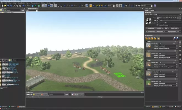Click the Clear button in Entity View
182x110 pixels.
point(23,10)
